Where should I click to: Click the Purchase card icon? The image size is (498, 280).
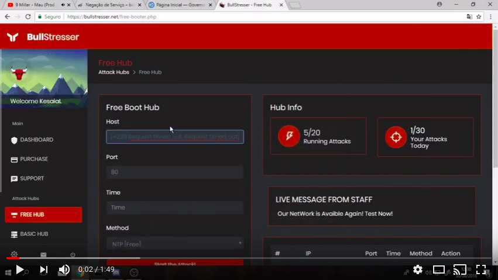pyautogui.click(x=14, y=160)
